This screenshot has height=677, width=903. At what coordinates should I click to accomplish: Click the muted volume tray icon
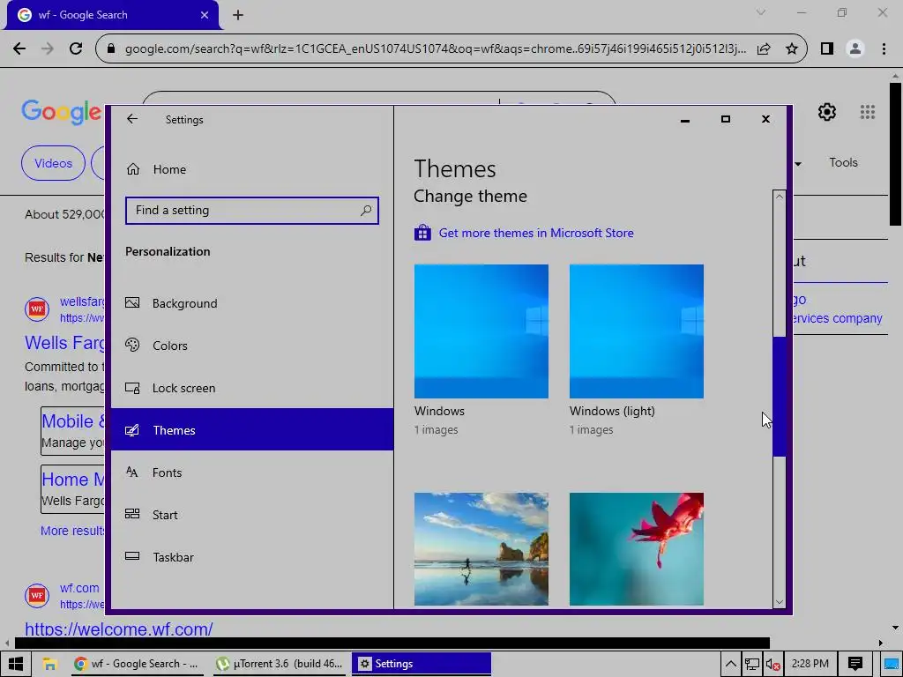(x=772, y=665)
